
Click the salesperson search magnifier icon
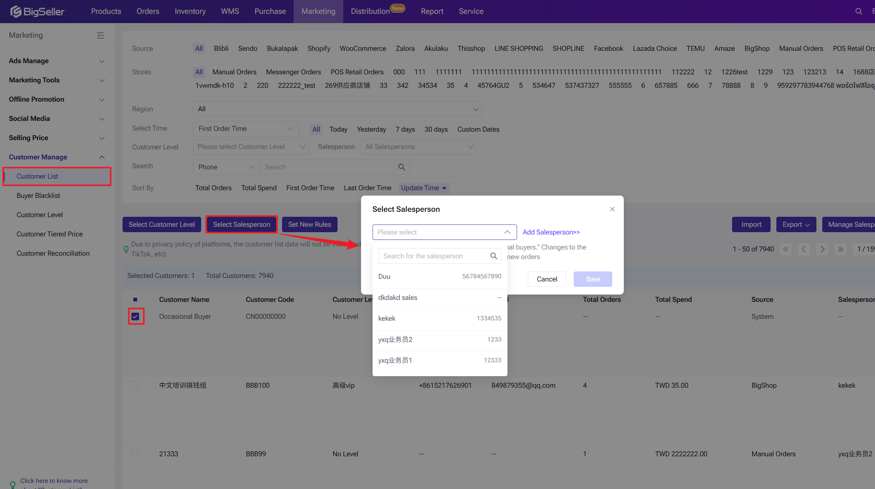pos(494,256)
